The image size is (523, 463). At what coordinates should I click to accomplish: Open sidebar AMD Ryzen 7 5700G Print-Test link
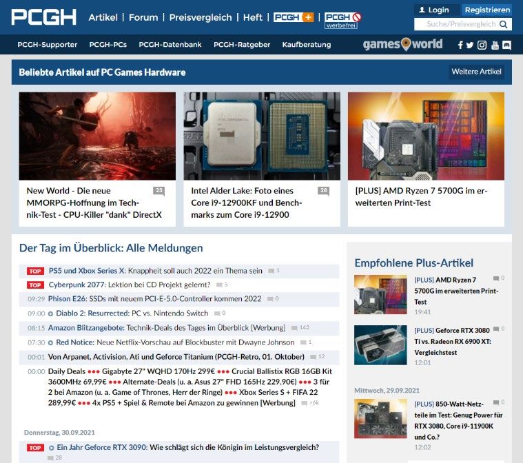point(456,291)
